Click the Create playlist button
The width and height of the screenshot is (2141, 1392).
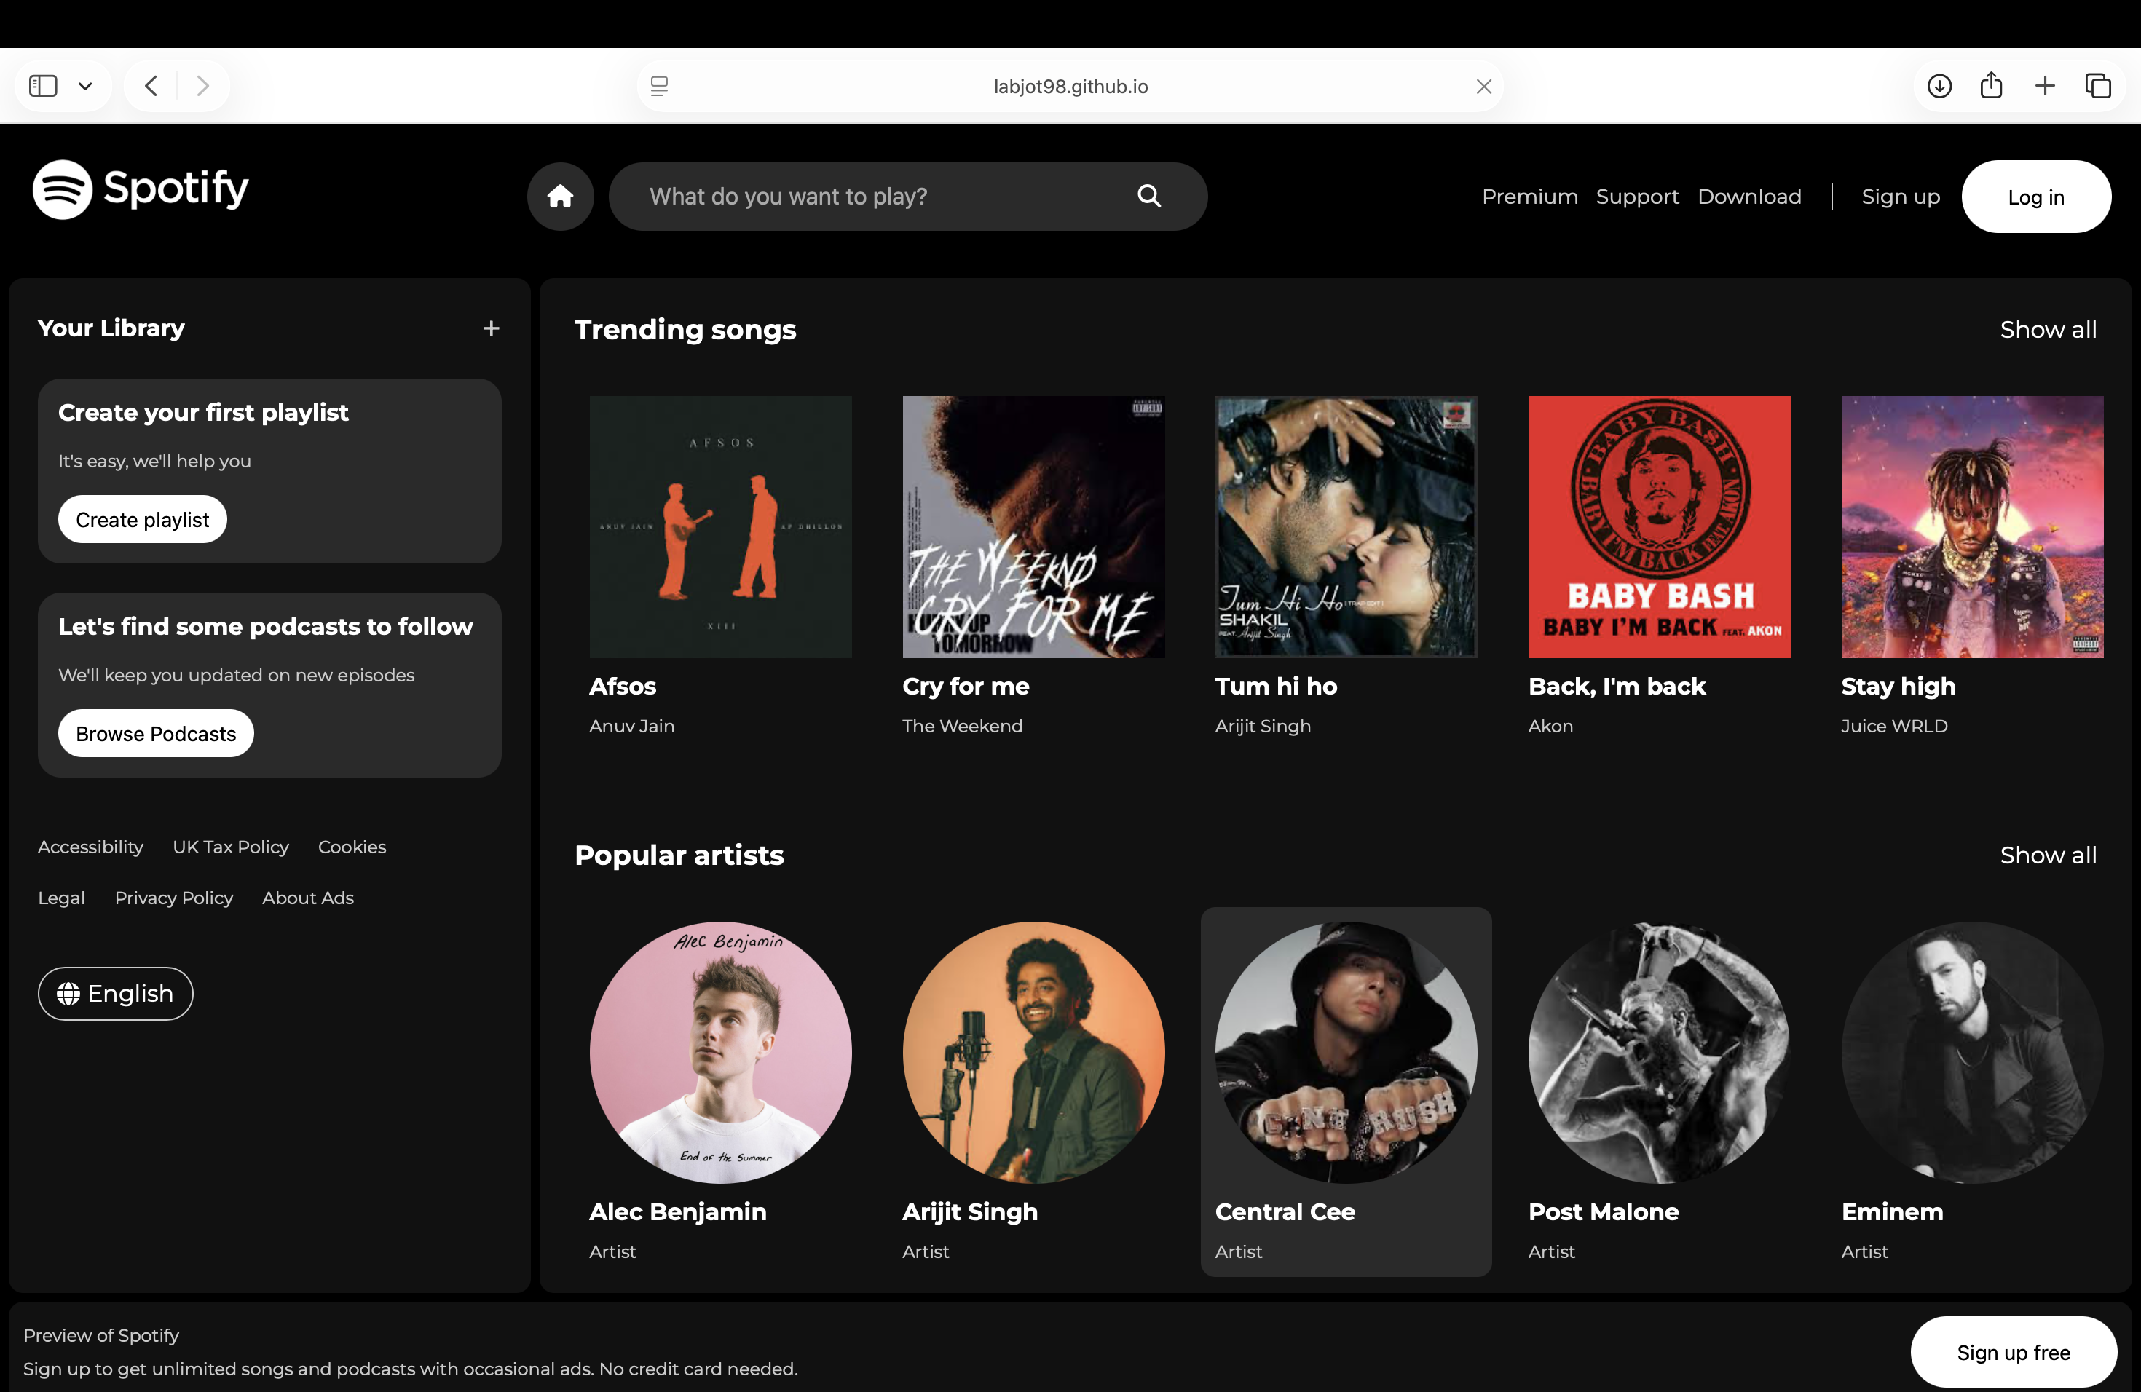141,519
